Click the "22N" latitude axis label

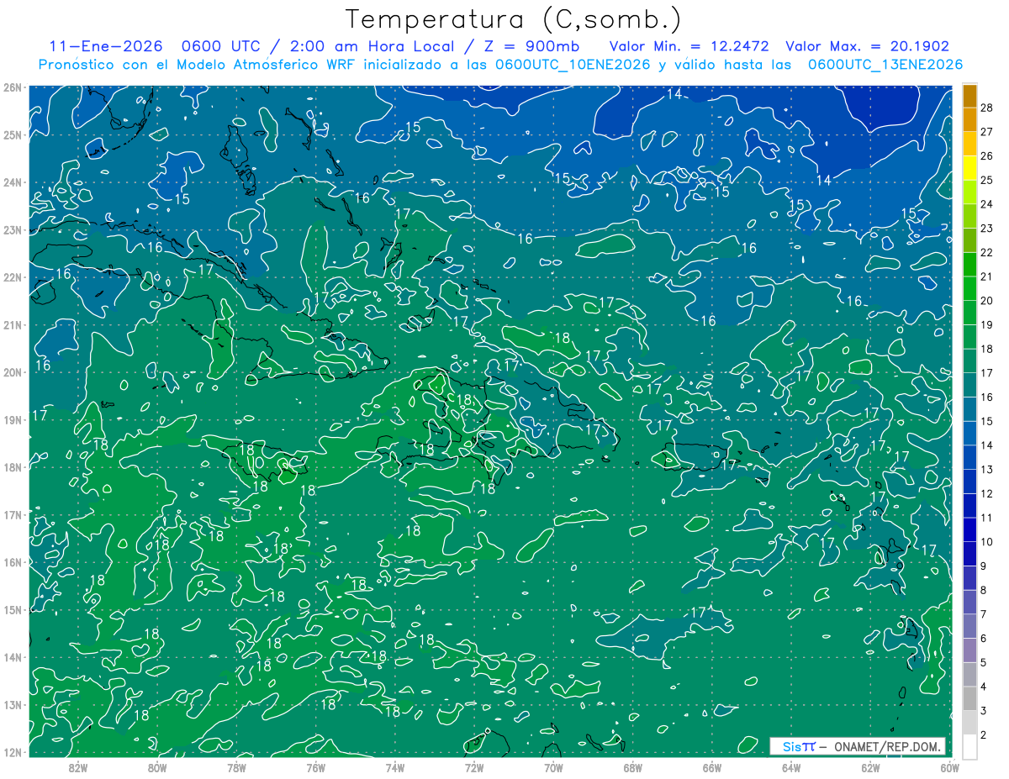click(13, 277)
